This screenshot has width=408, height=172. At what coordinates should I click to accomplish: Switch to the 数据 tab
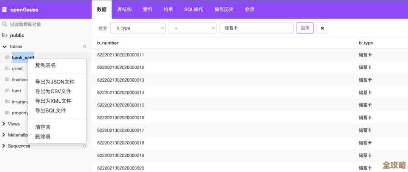(x=102, y=10)
